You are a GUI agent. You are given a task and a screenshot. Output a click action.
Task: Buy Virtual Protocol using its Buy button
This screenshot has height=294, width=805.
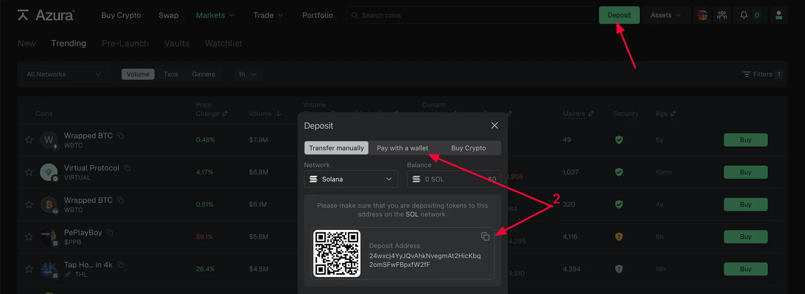click(746, 172)
